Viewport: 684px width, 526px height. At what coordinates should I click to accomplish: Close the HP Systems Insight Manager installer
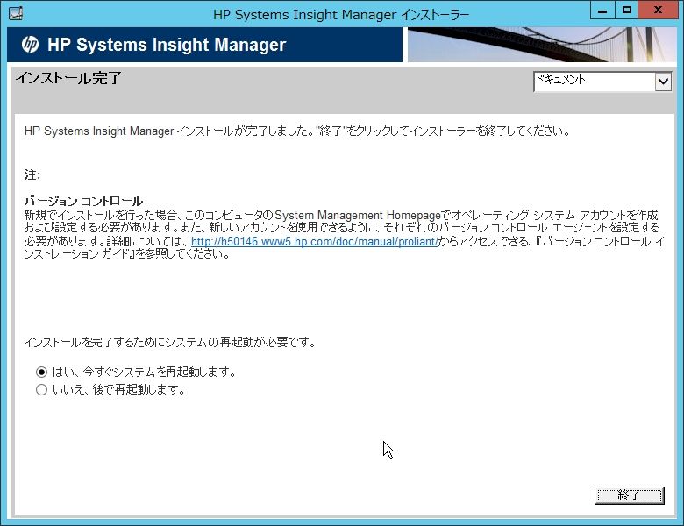point(658,11)
